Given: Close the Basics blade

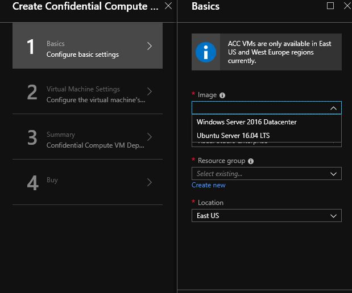Looking at the screenshot, I should [347, 6].
